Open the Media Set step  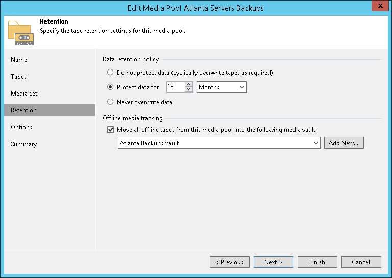pyautogui.click(x=24, y=94)
